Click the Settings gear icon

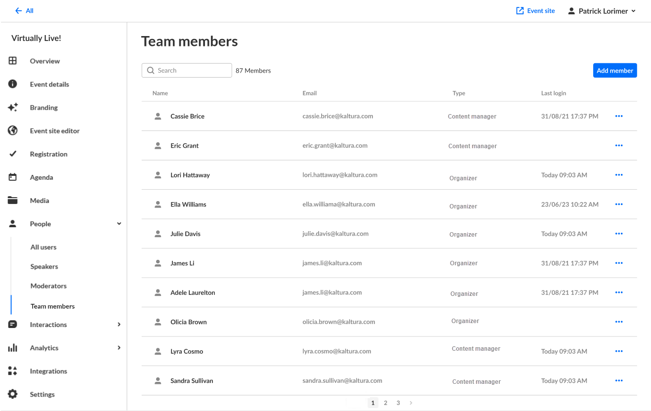click(13, 394)
